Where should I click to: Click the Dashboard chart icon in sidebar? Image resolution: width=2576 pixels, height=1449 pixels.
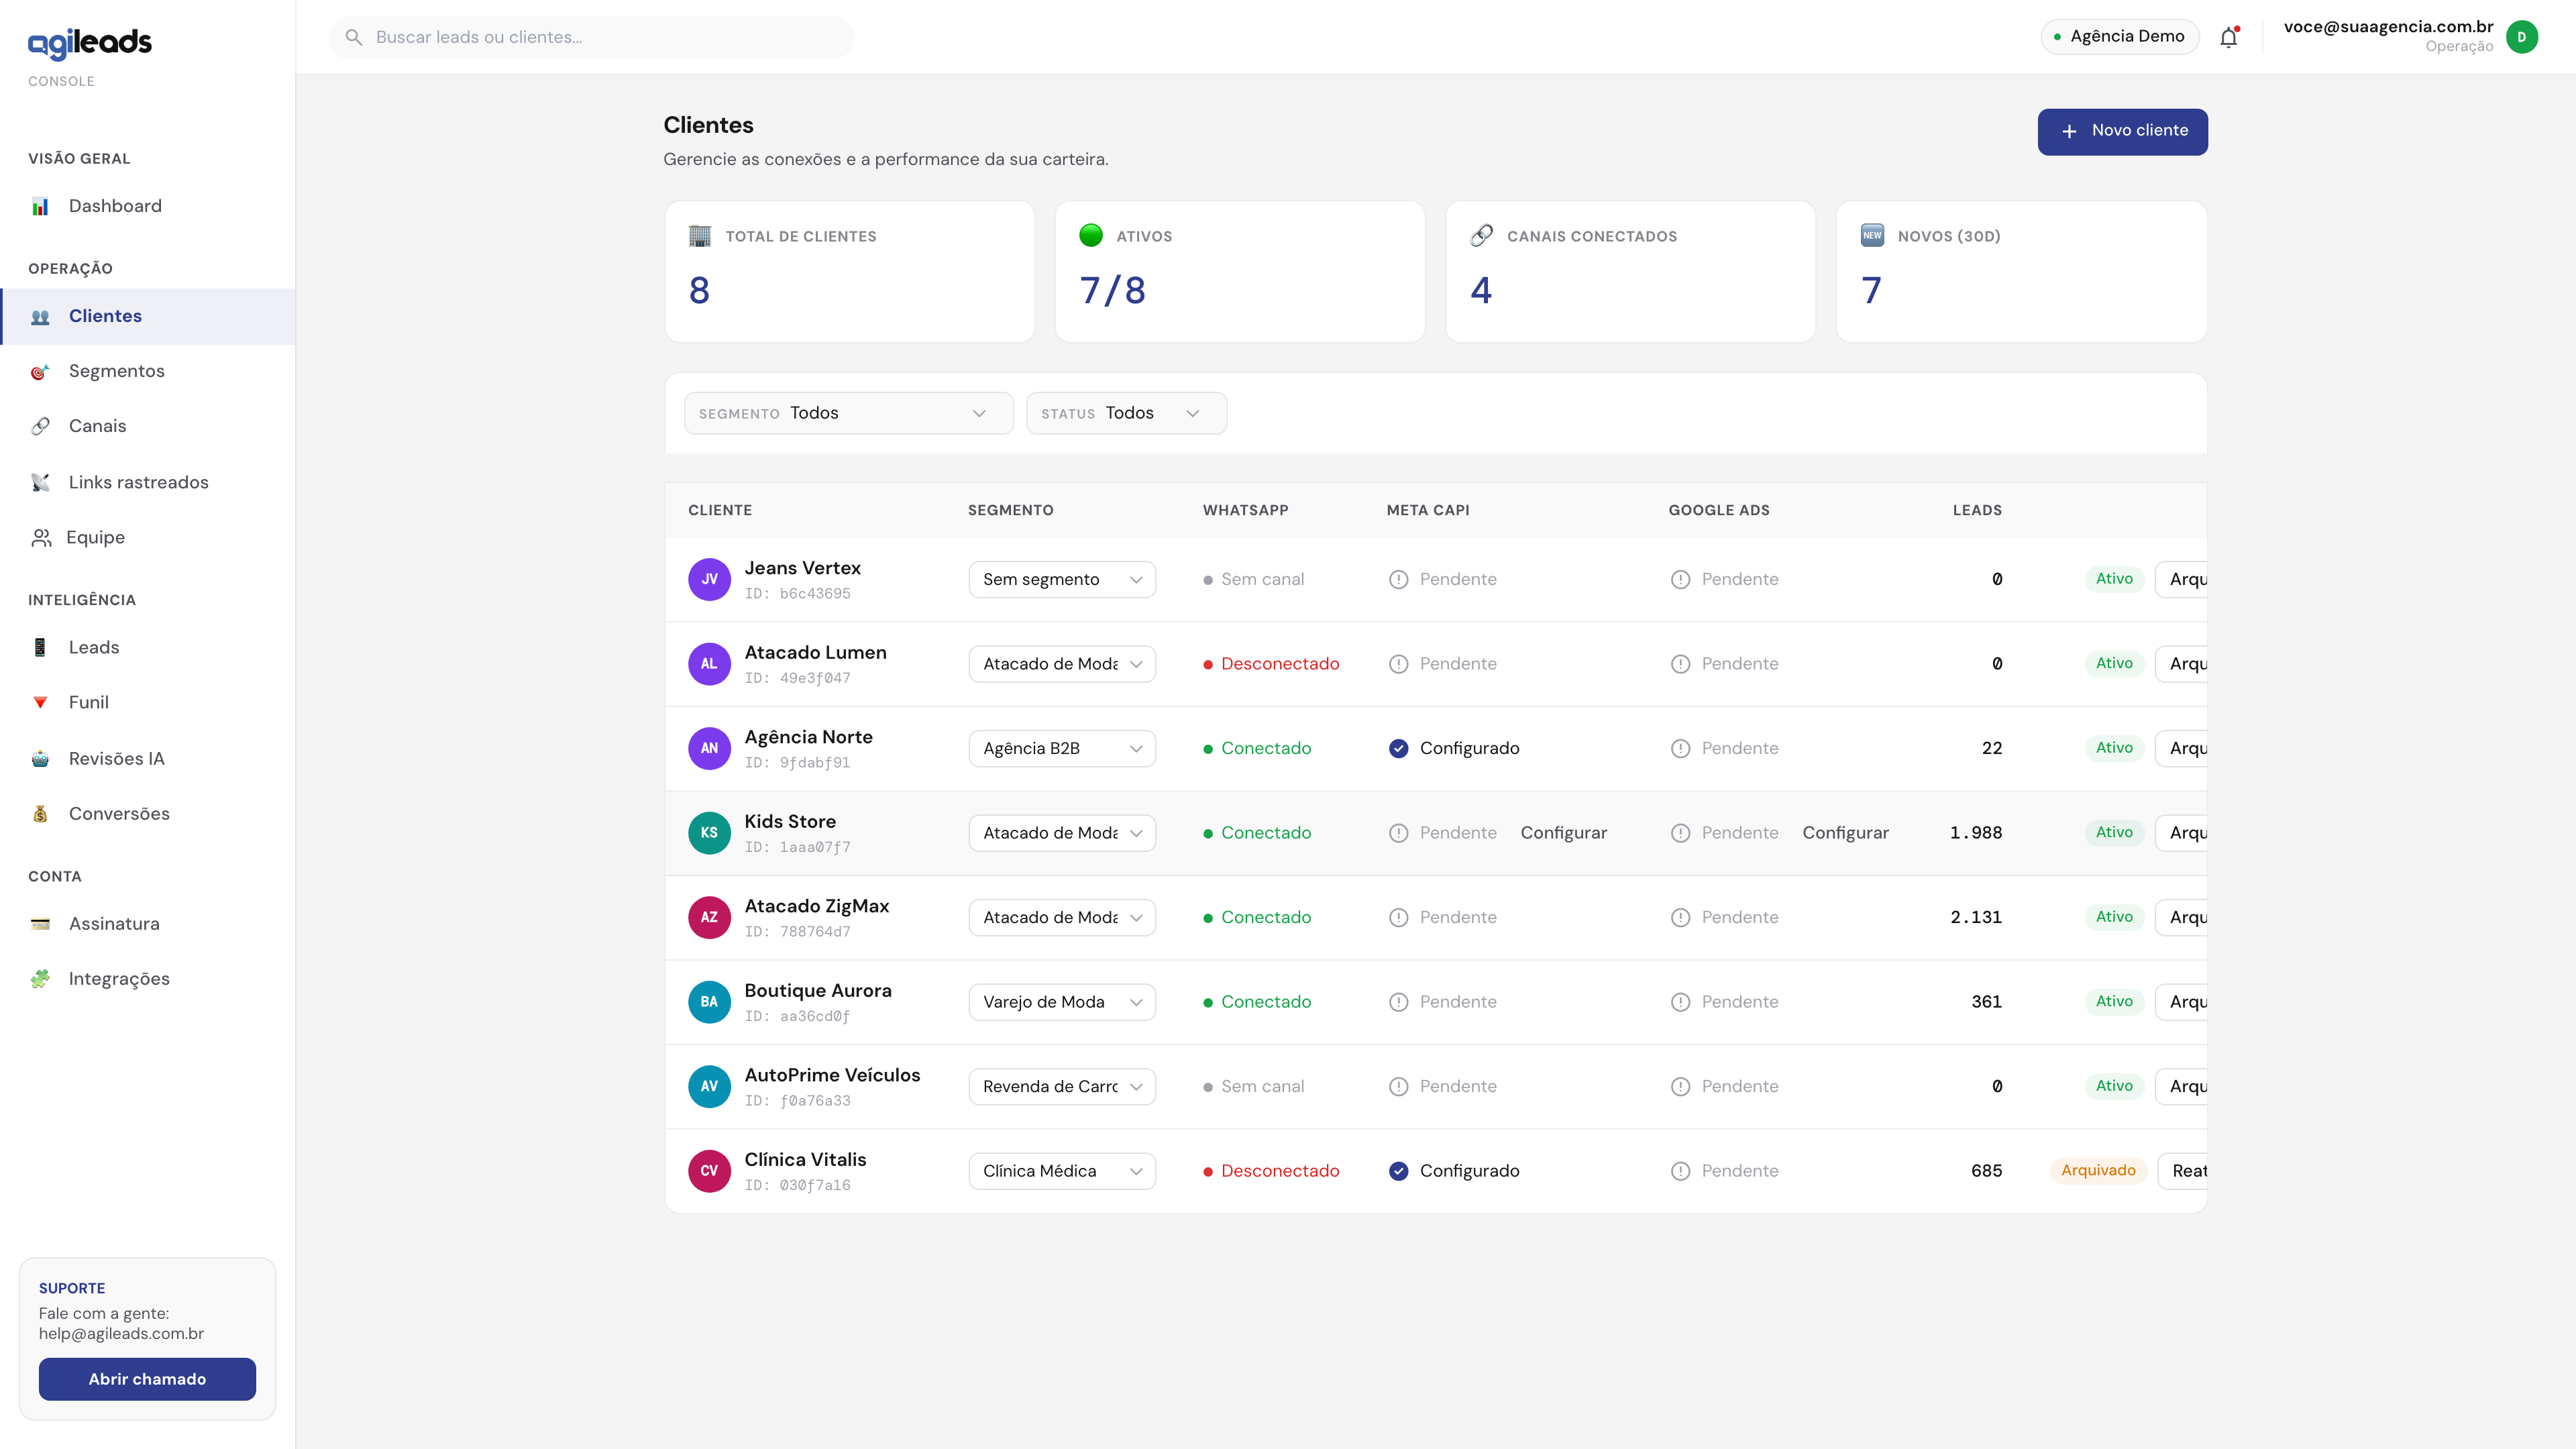(x=40, y=207)
